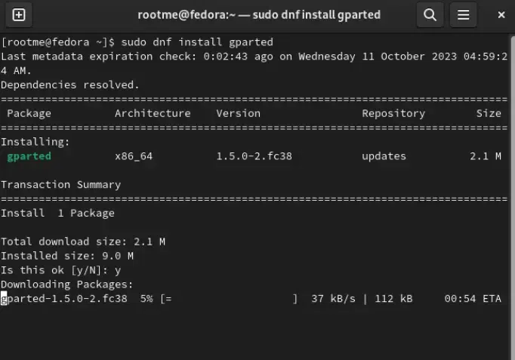Click the 'Installed size: 9.0 M' line
This screenshot has height=360, width=515.
tap(67, 256)
